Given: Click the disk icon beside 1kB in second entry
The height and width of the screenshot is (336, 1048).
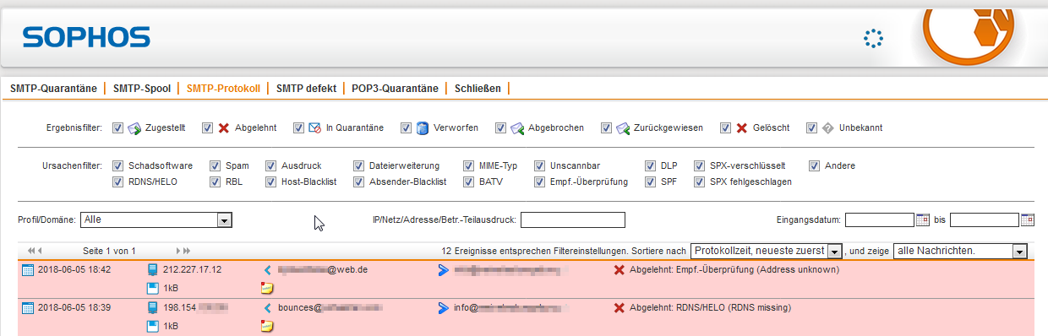Looking at the screenshot, I should (152, 326).
